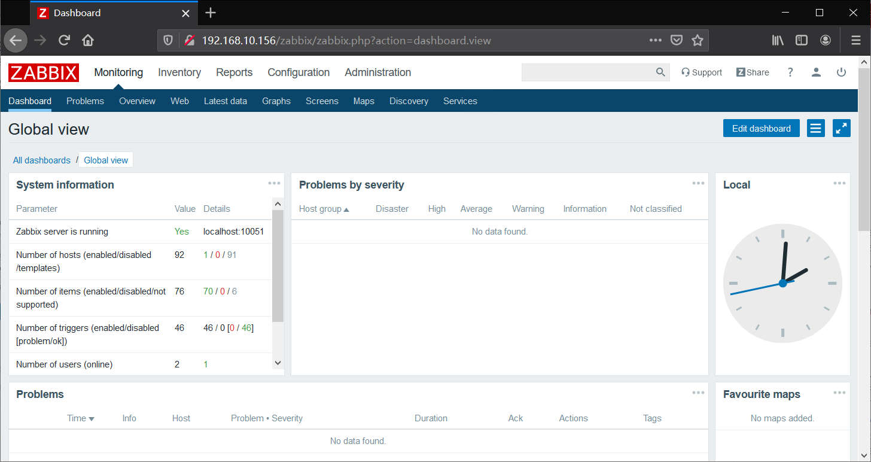Open the Administration main menu
The height and width of the screenshot is (462, 871).
click(378, 72)
